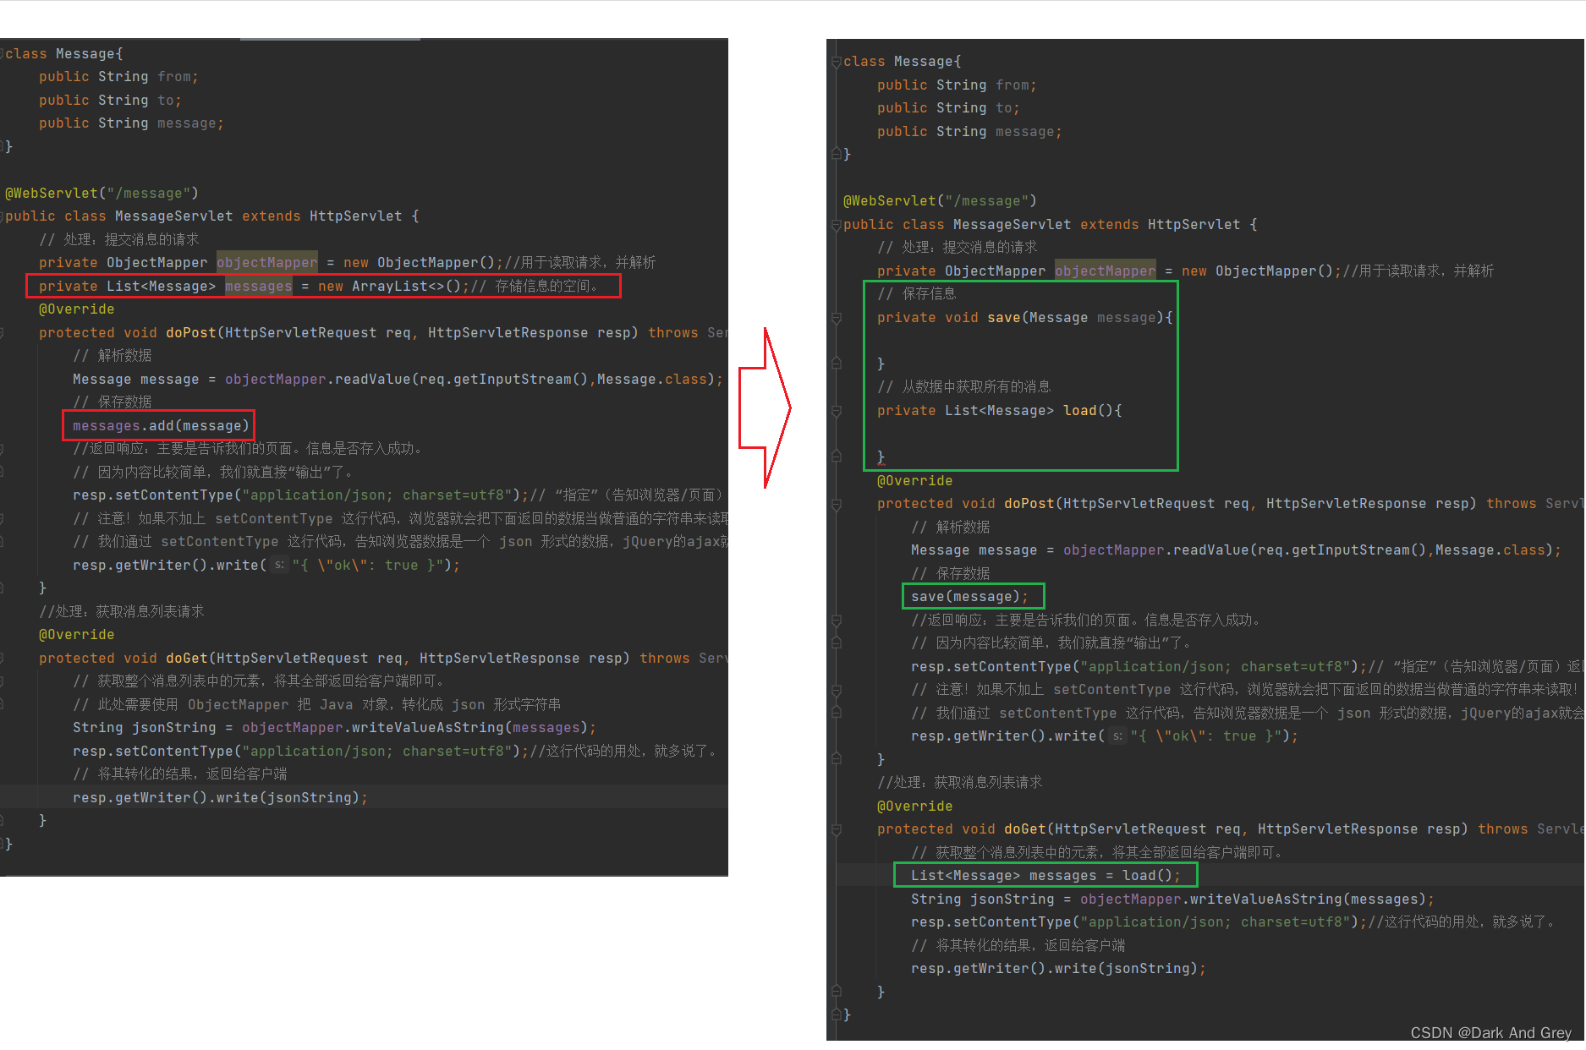
Task: Click 'class Message{' declaration in left code
Action: point(63,54)
